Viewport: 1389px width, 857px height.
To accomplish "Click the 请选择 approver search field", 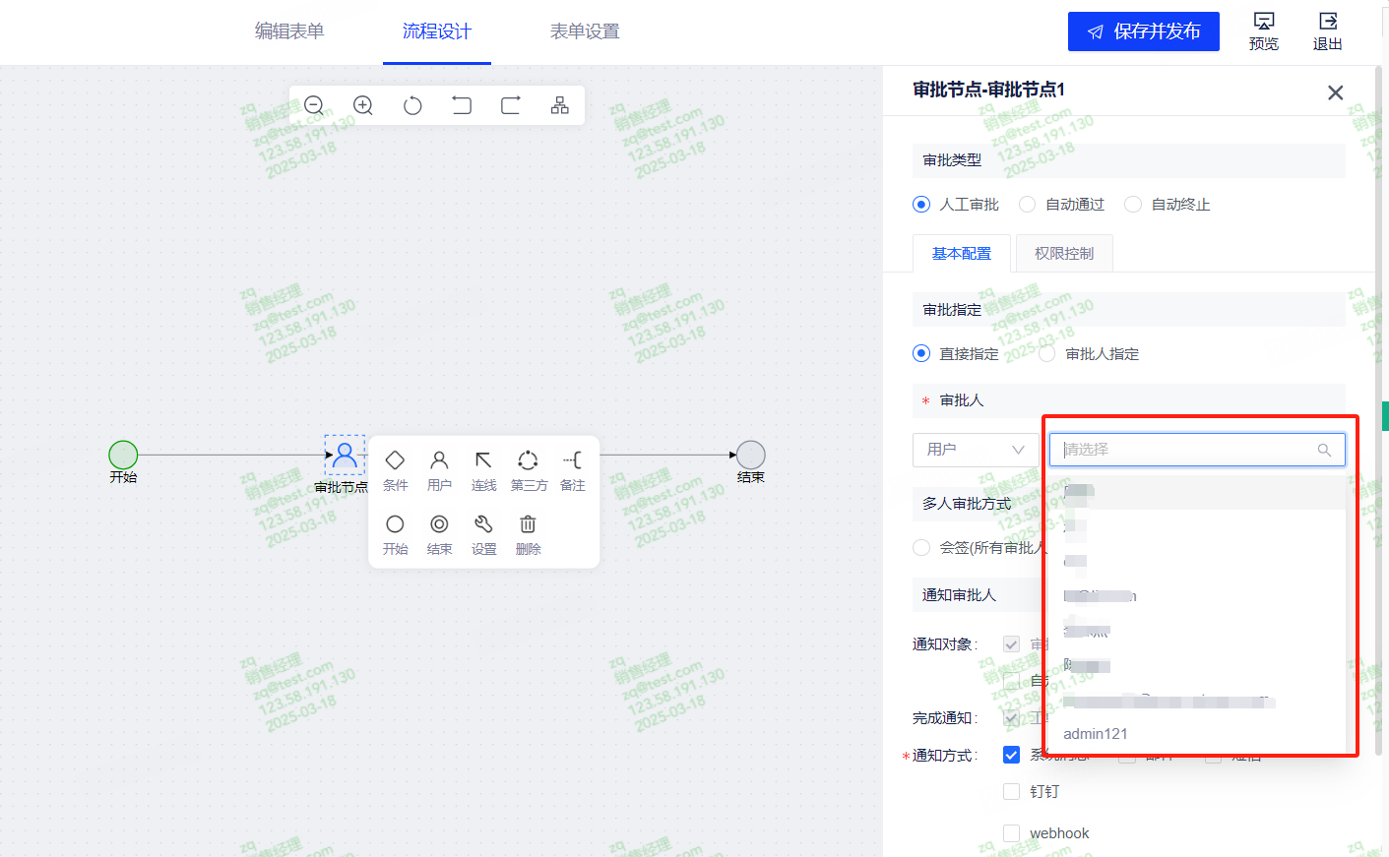I will tap(1186, 450).
